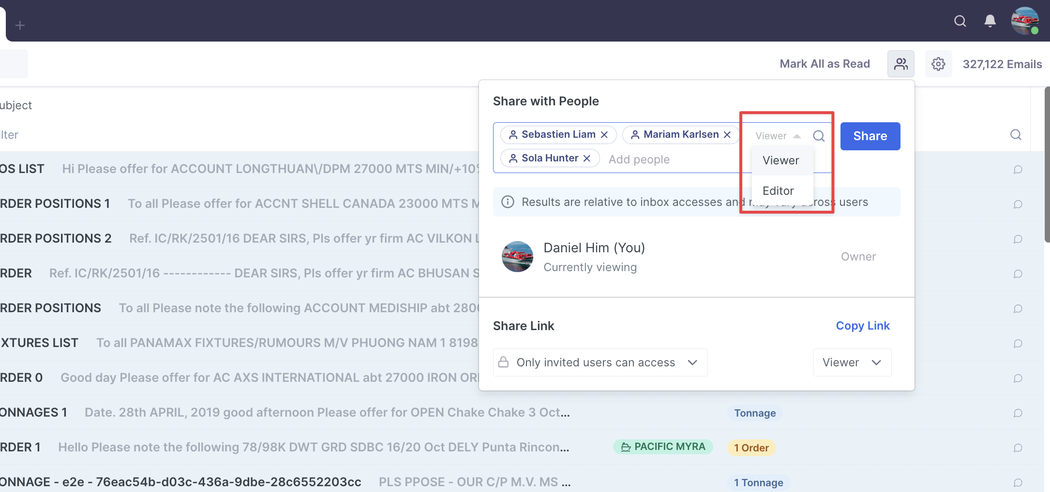Select Viewer option in role menu
The height and width of the screenshot is (492, 1050).
[x=781, y=160]
